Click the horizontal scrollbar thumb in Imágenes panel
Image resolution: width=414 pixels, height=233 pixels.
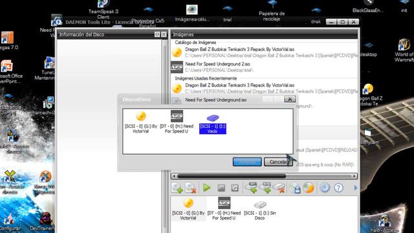[x=232, y=176]
